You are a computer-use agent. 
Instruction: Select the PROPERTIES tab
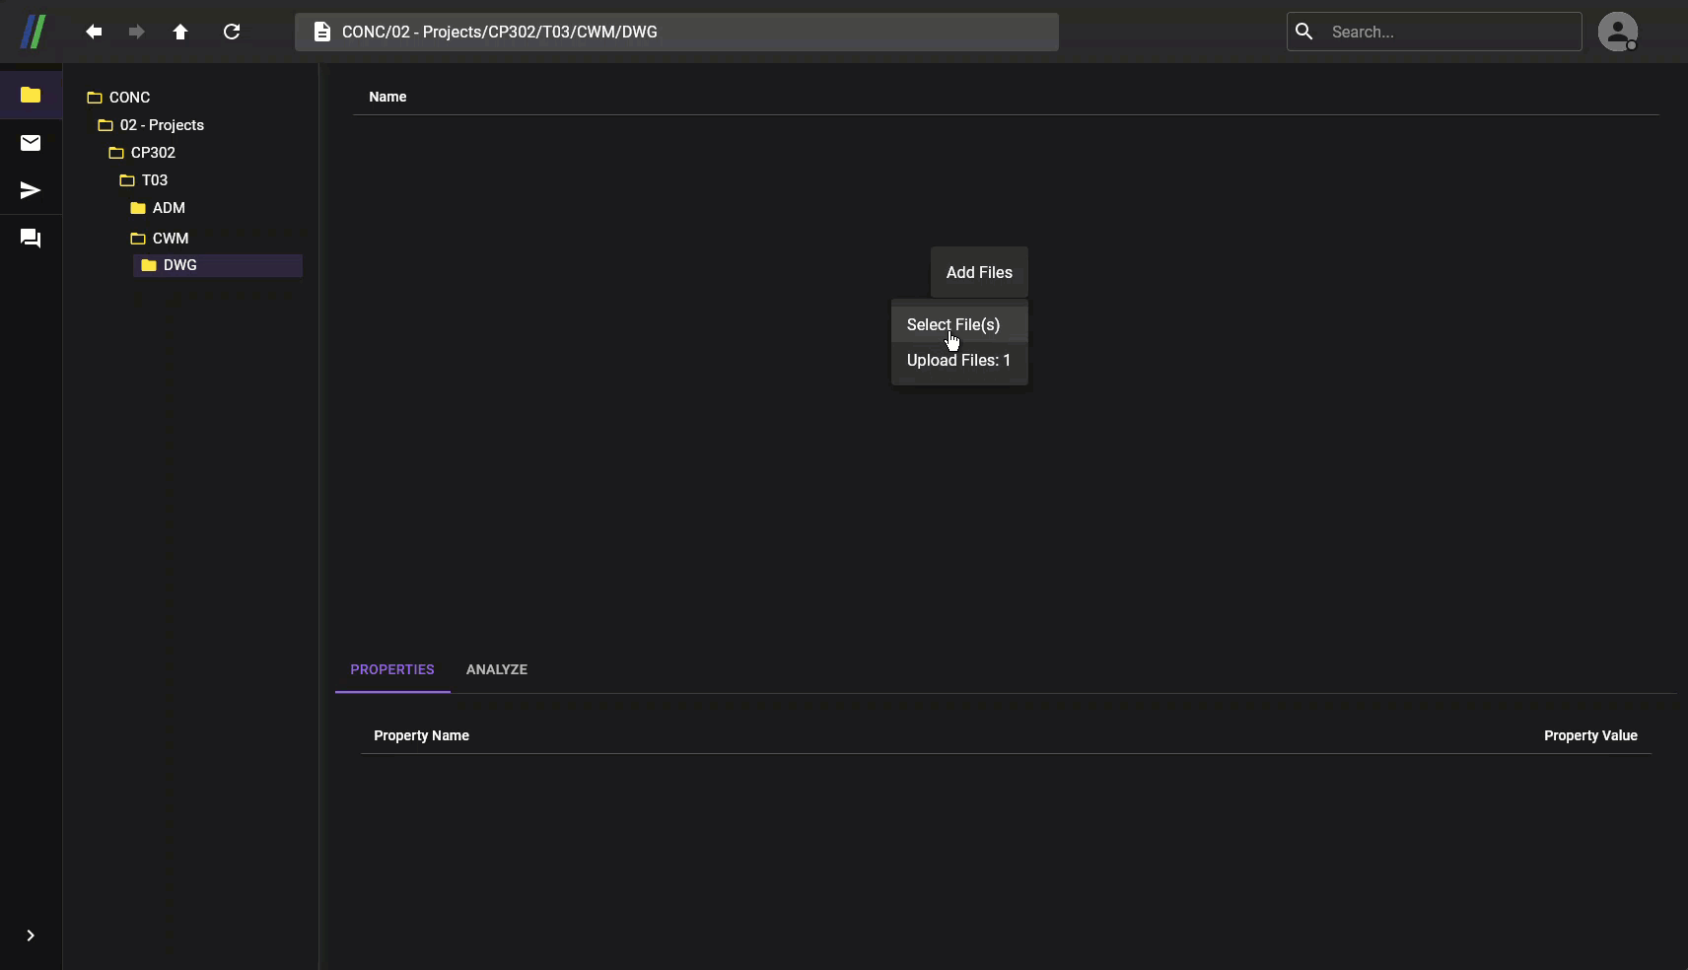click(391, 669)
